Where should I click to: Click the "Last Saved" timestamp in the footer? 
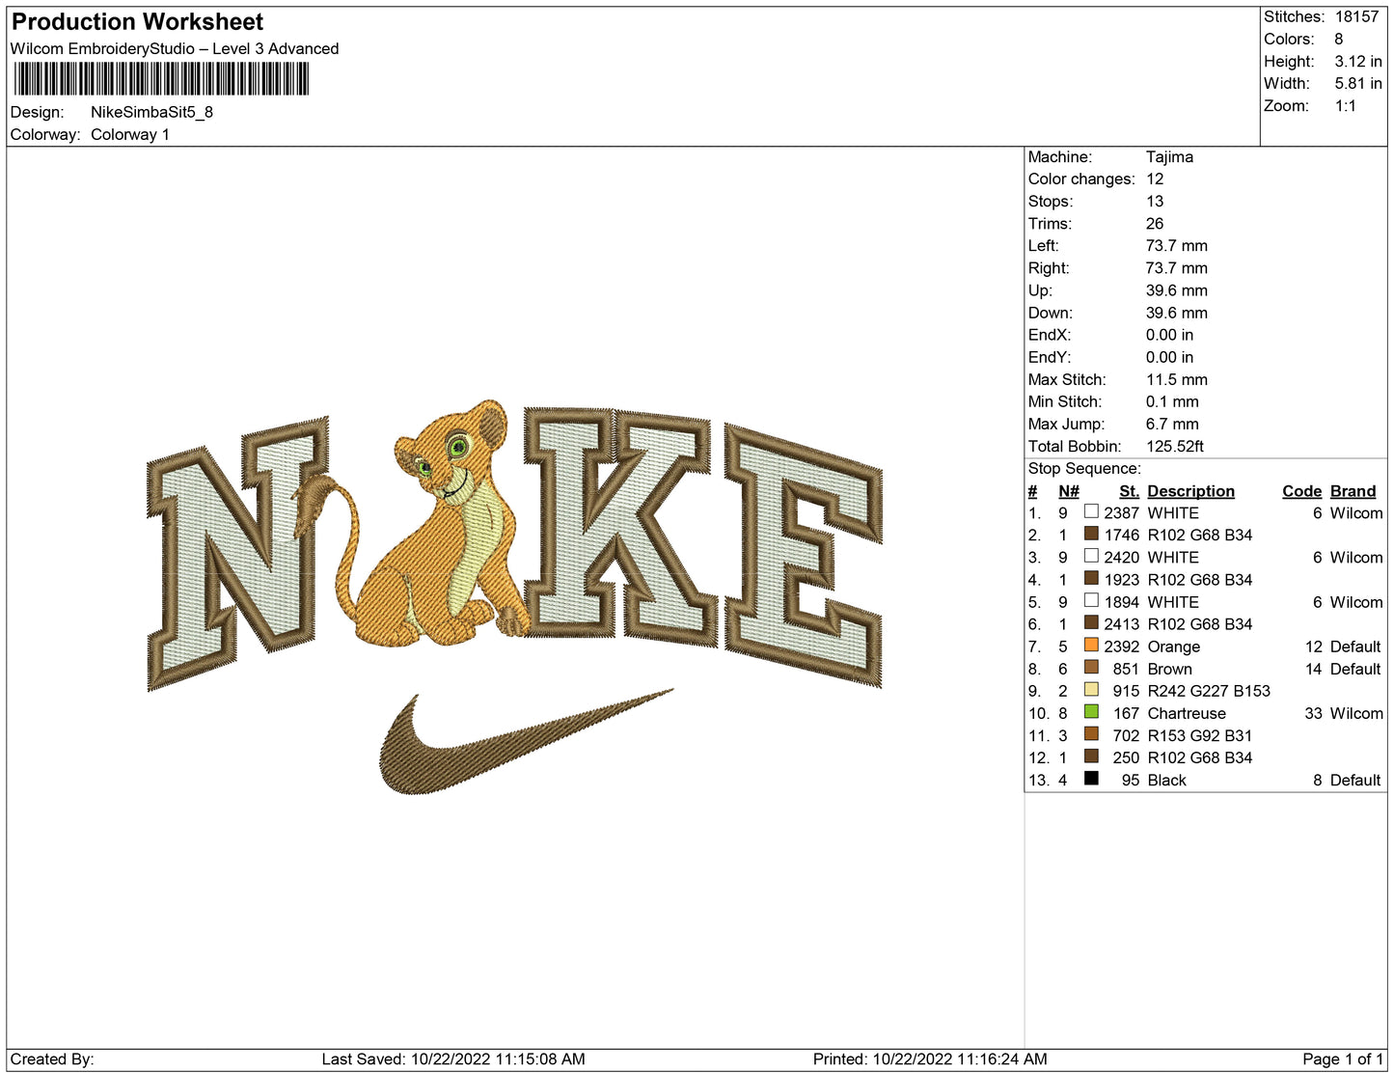[453, 1059]
